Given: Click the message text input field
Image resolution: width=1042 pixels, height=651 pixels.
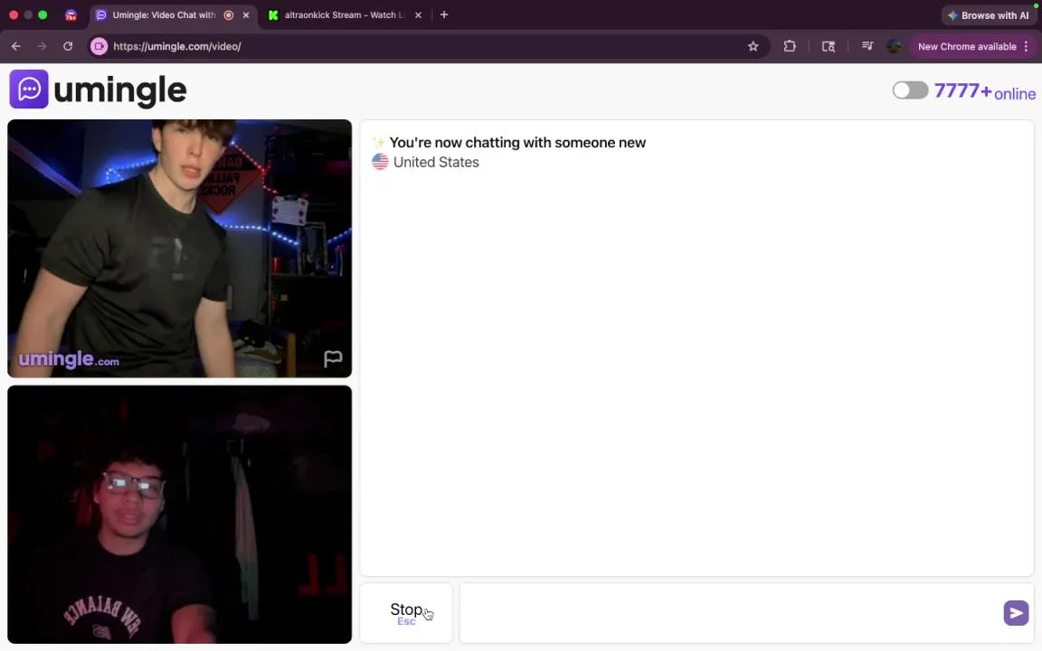Looking at the screenshot, I should coord(731,613).
